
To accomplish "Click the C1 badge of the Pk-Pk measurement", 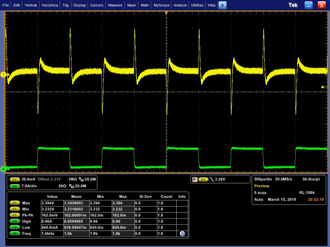I will tap(15, 215).
